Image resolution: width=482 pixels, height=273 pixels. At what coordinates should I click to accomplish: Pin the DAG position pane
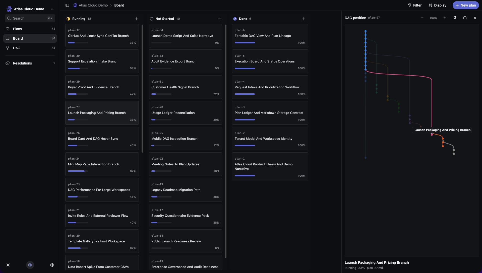(x=455, y=18)
